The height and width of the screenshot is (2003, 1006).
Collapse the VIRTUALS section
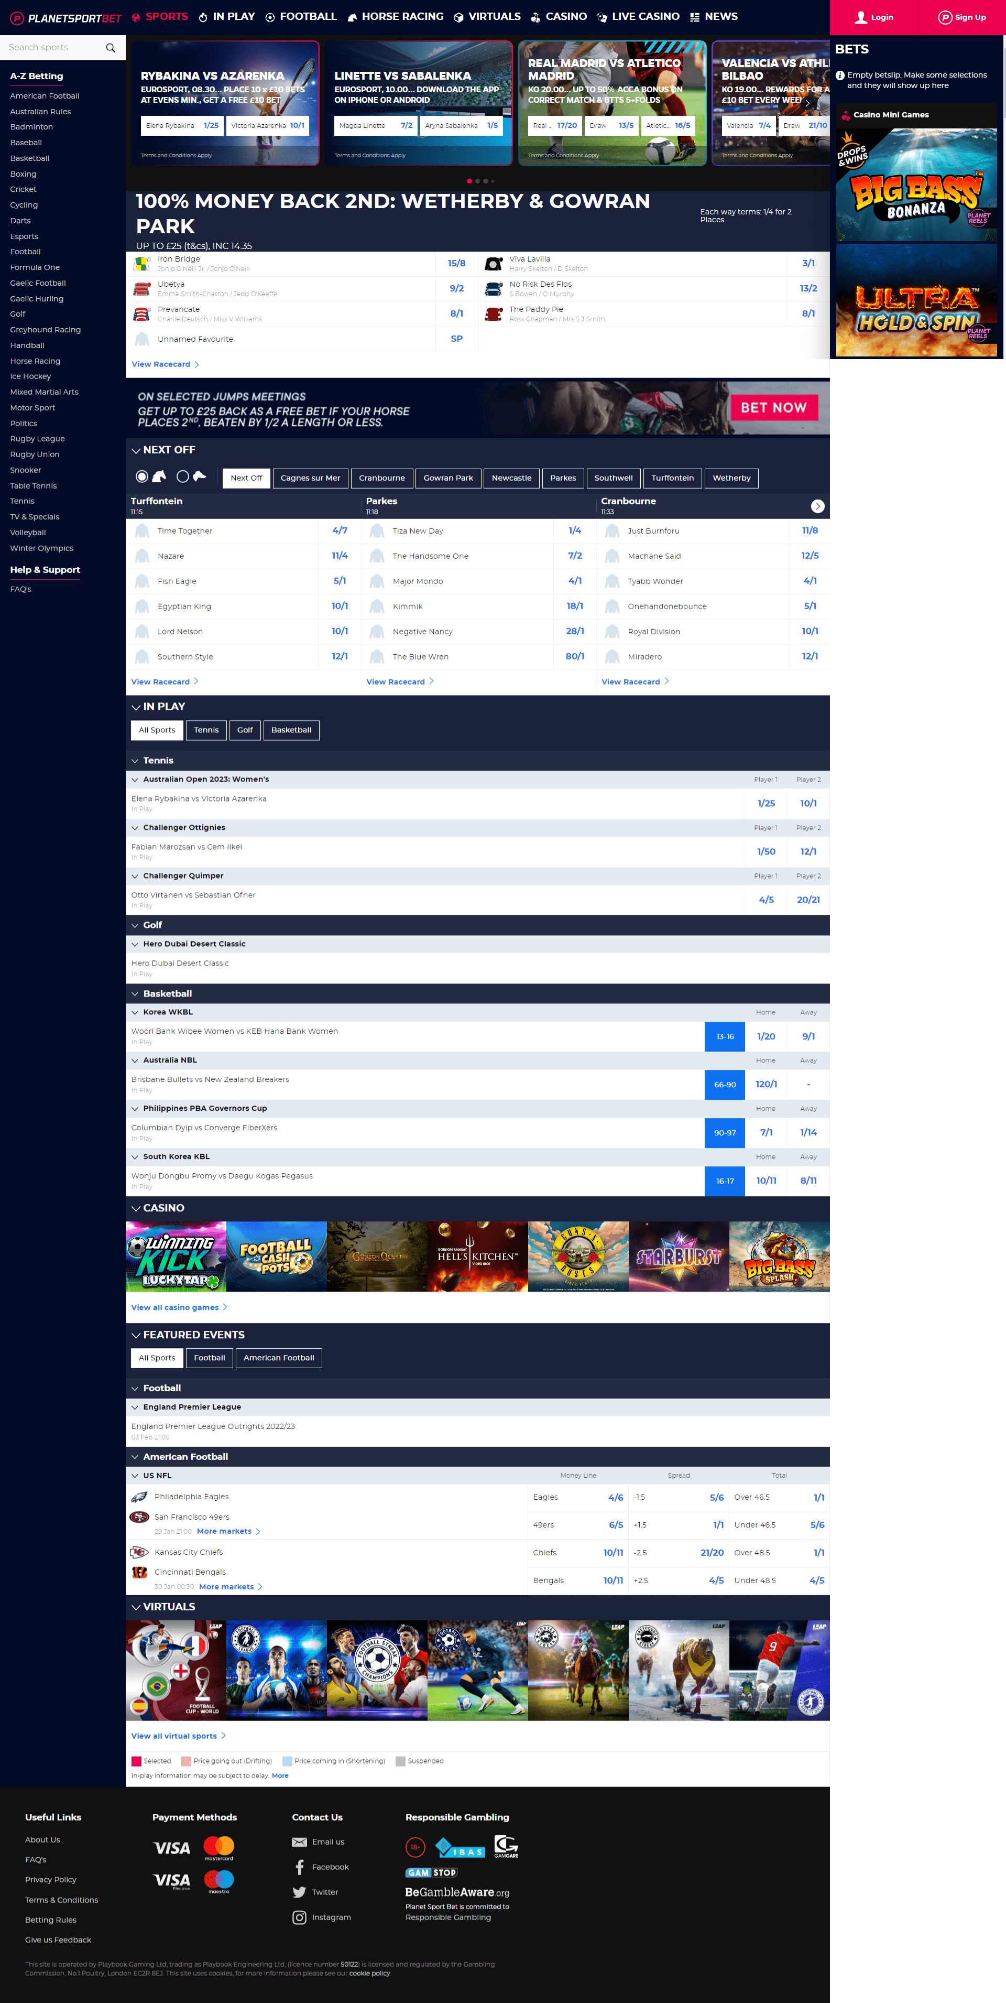[x=136, y=1607]
